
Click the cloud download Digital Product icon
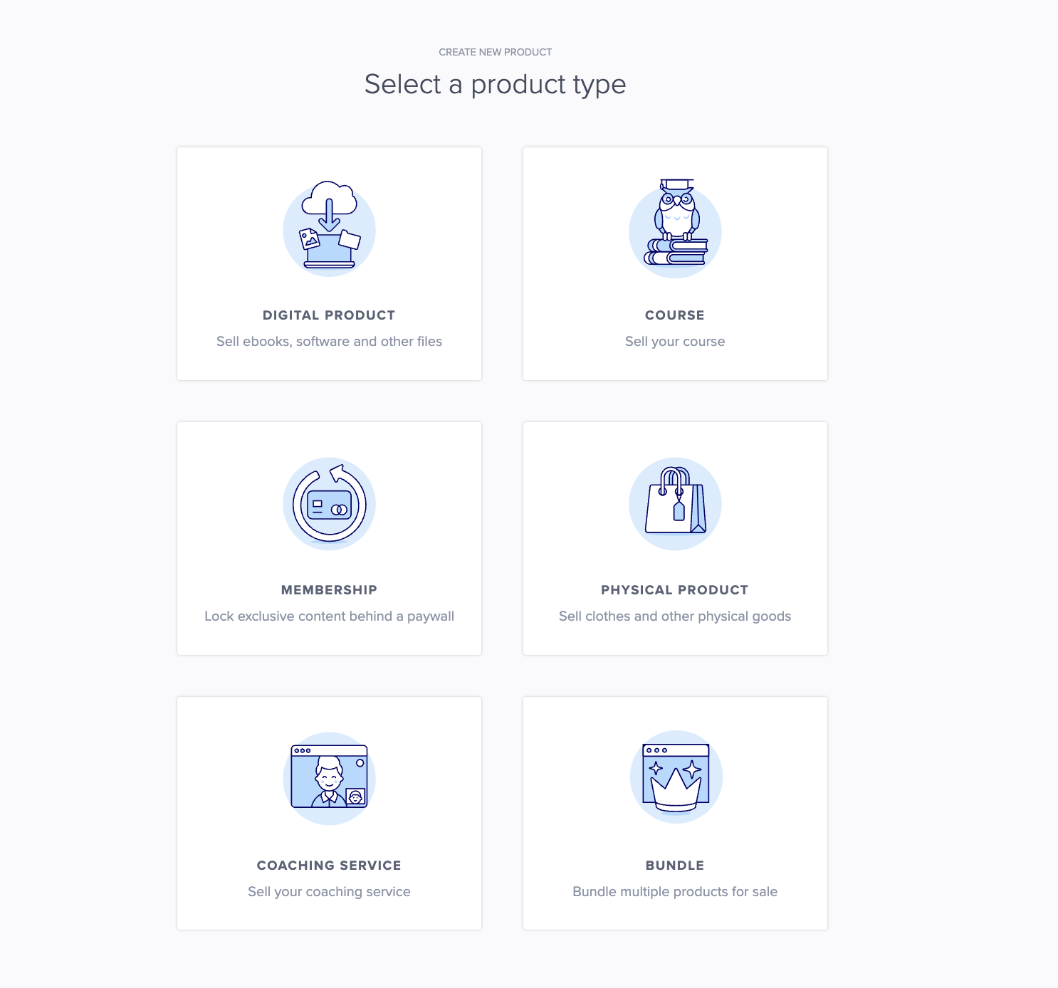(329, 228)
